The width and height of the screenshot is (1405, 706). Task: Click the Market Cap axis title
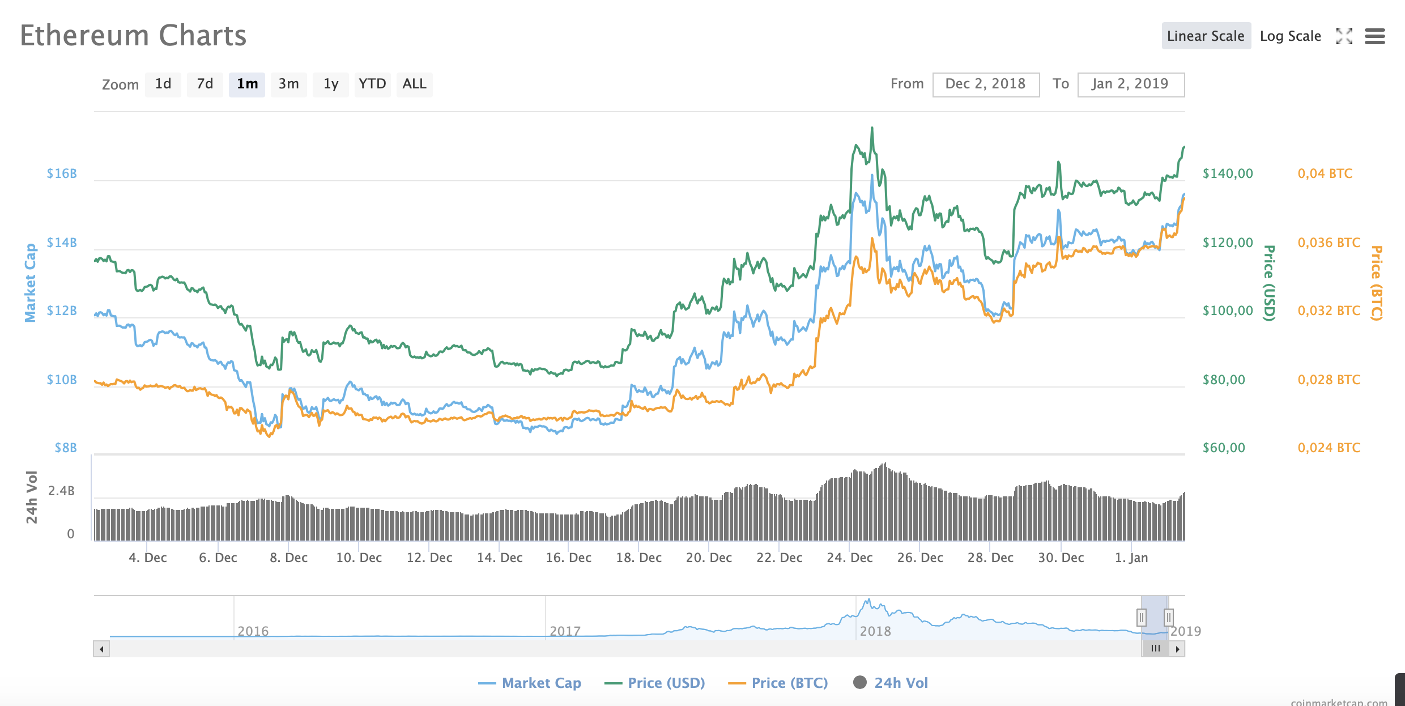click(x=30, y=283)
